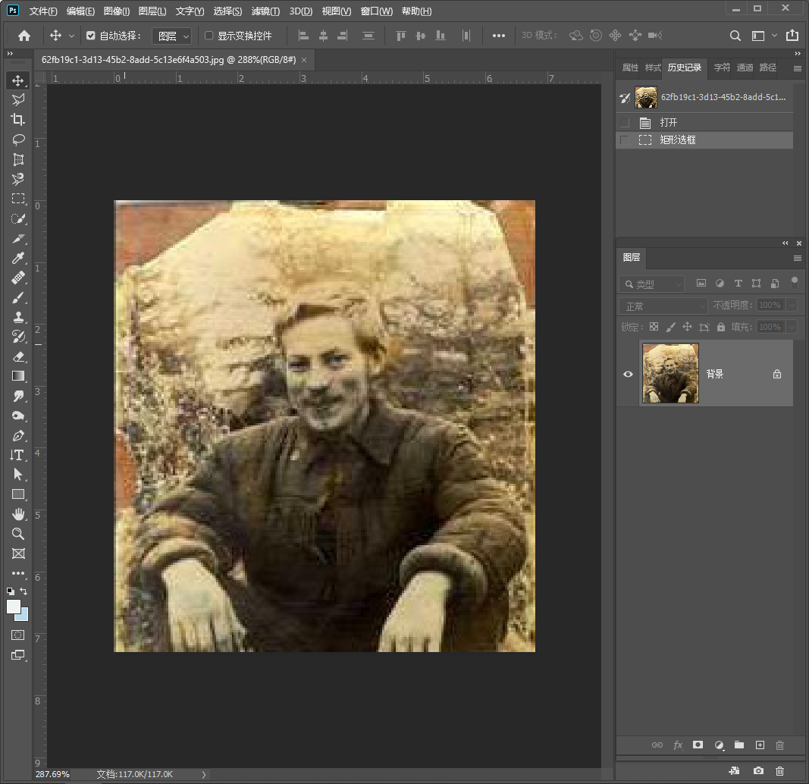The image size is (809, 784).
Task: Click the 矩形选框 history step
Action: [x=678, y=140]
